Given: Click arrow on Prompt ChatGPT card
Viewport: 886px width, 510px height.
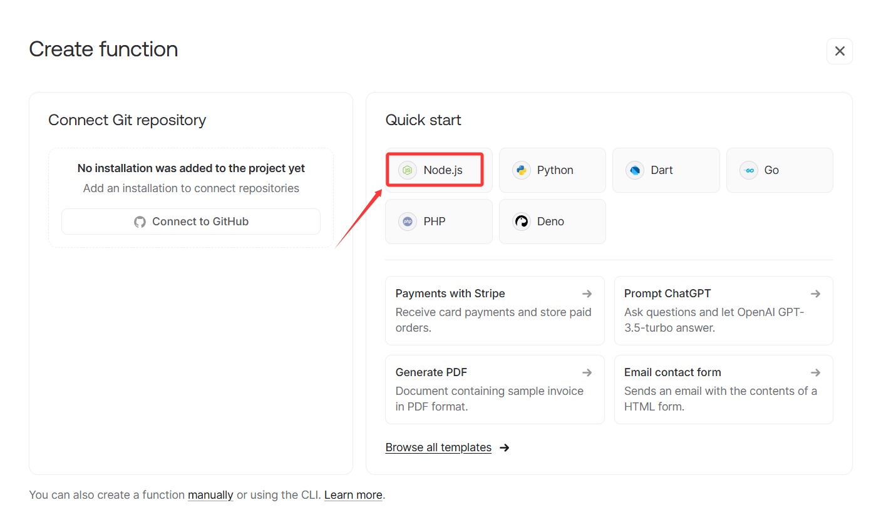Looking at the screenshot, I should [815, 293].
